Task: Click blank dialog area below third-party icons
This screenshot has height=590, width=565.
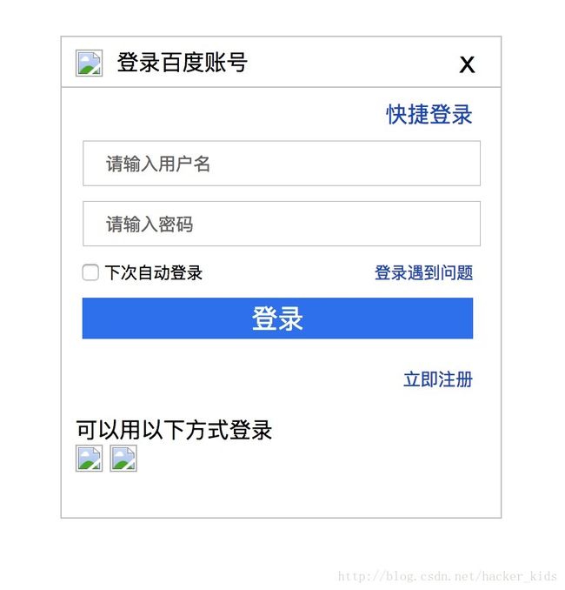Action: coord(281,495)
